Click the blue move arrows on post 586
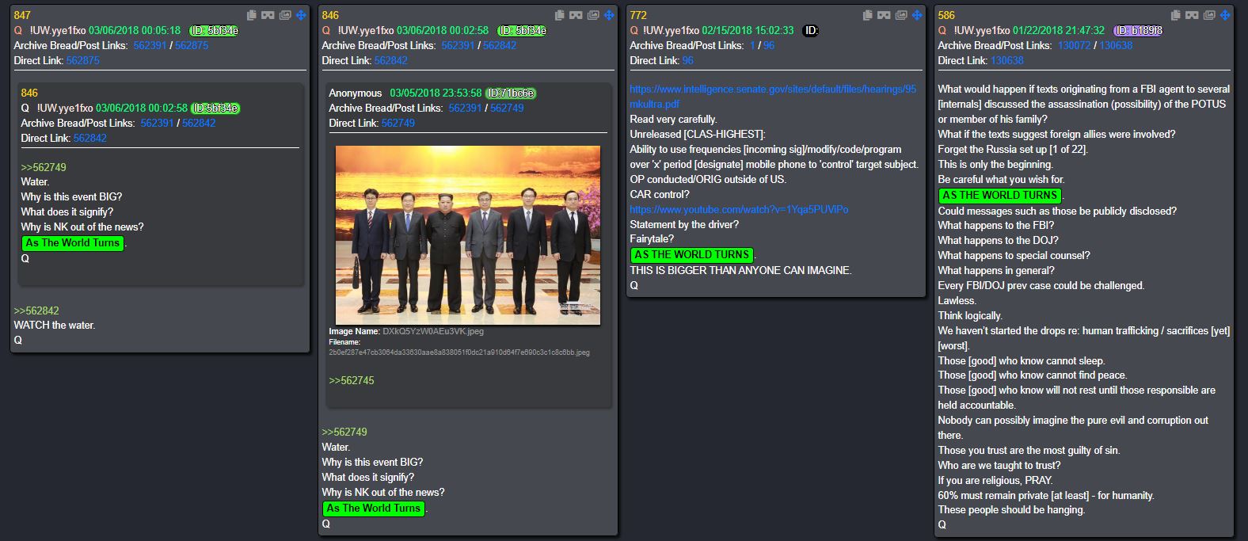This screenshot has width=1248, height=541. pos(1225,15)
